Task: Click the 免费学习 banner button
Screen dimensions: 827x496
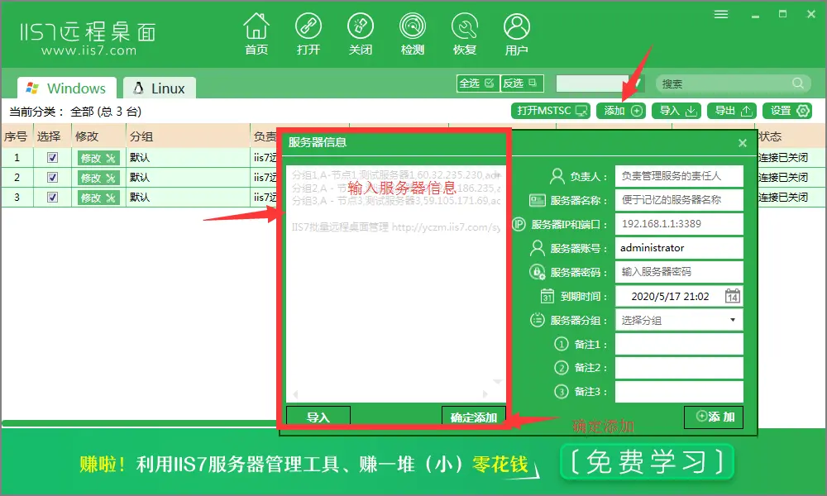Action: pyautogui.click(x=648, y=462)
